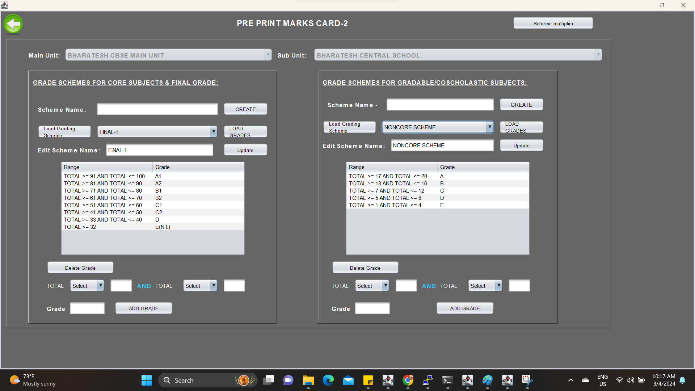
Task: Open Google Chrome from the taskbar
Action: 408,380
